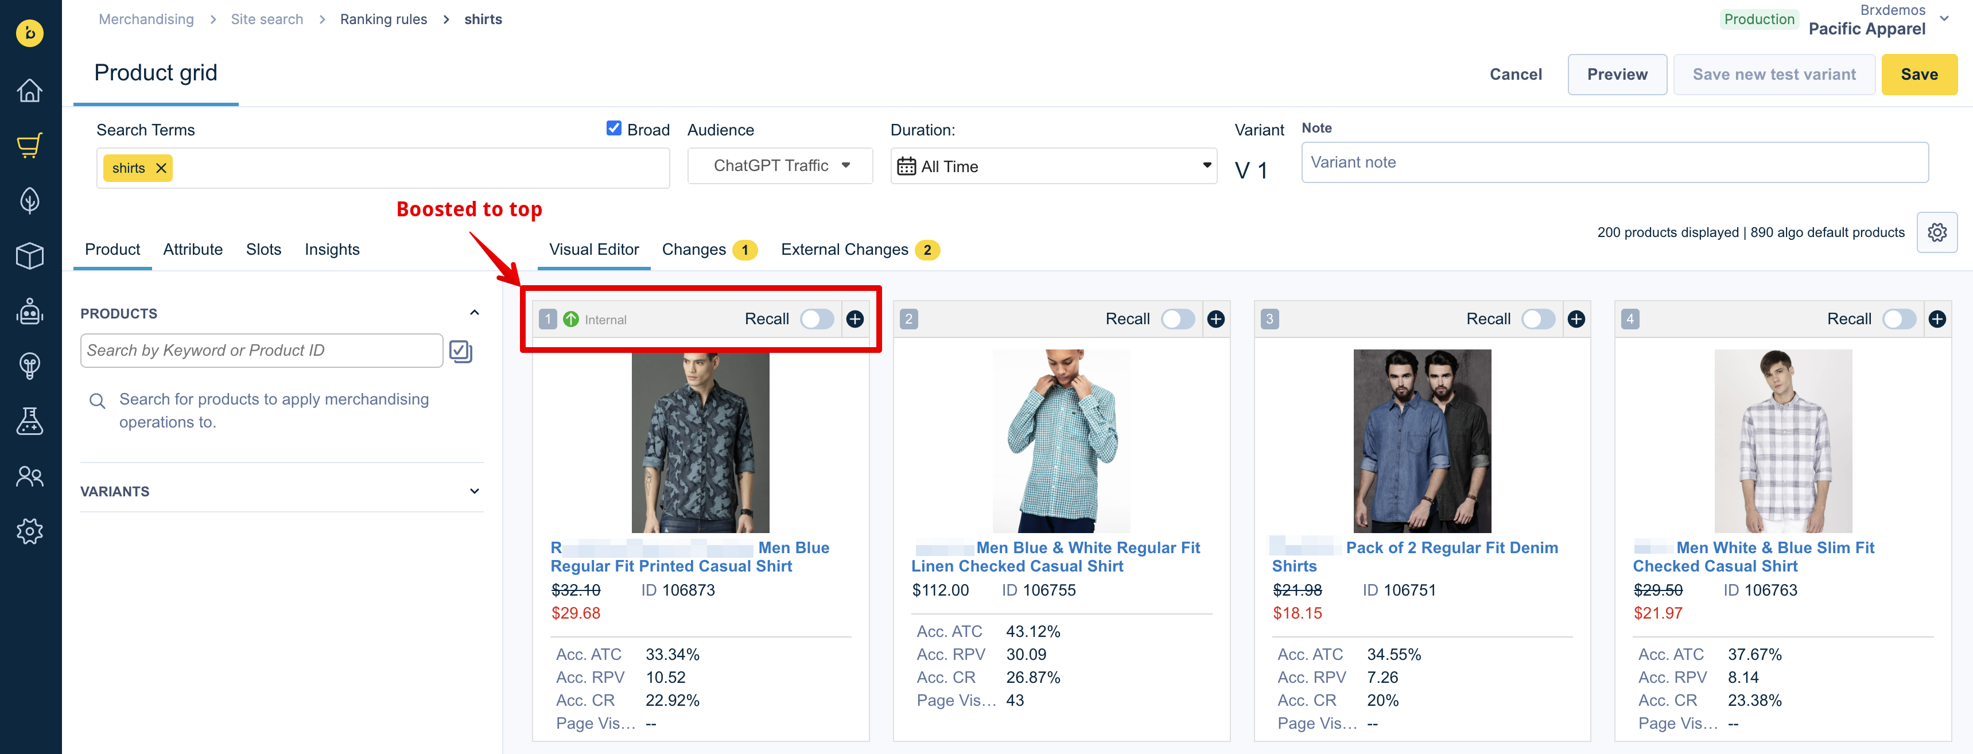Open the All Time duration dropdown
This screenshot has height=754, width=1973.
(x=1053, y=166)
